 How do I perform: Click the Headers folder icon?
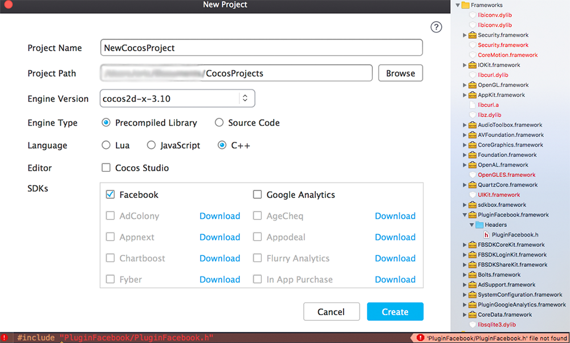click(x=479, y=225)
